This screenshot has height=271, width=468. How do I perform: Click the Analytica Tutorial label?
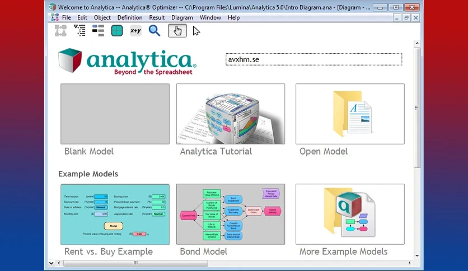216,151
